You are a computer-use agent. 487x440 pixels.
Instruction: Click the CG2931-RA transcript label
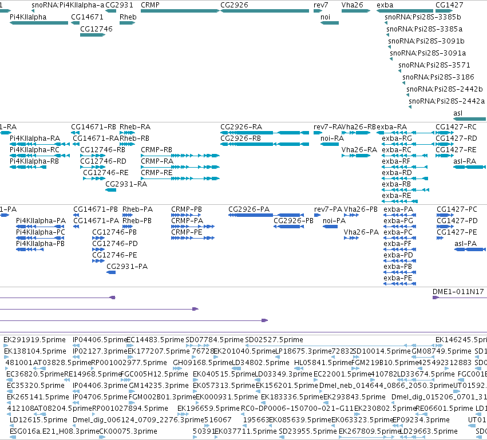point(126,184)
